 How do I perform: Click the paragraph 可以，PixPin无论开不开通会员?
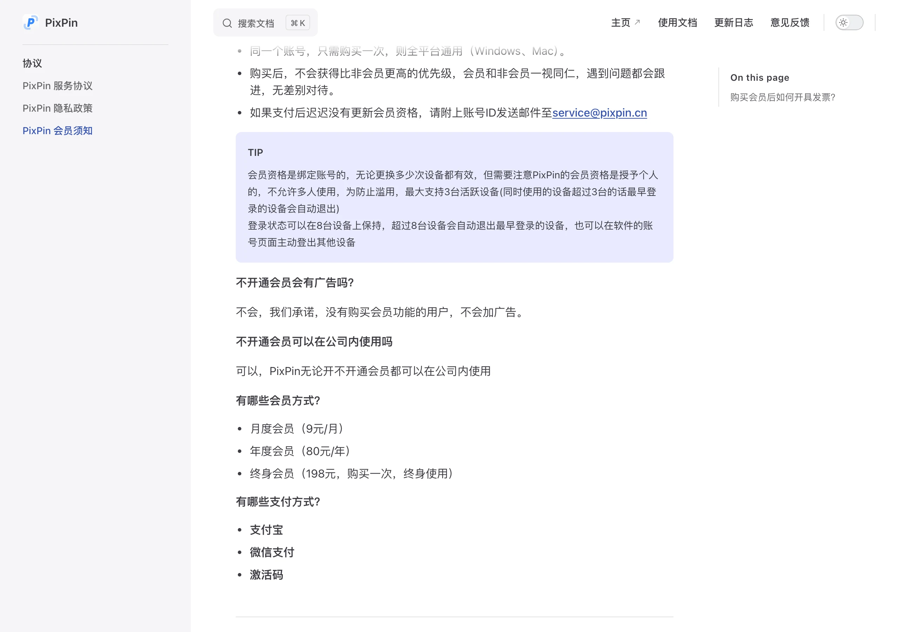click(x=363, y=371)
